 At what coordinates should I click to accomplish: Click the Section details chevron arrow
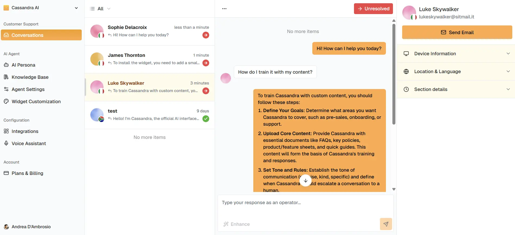(x=508, y=89)
